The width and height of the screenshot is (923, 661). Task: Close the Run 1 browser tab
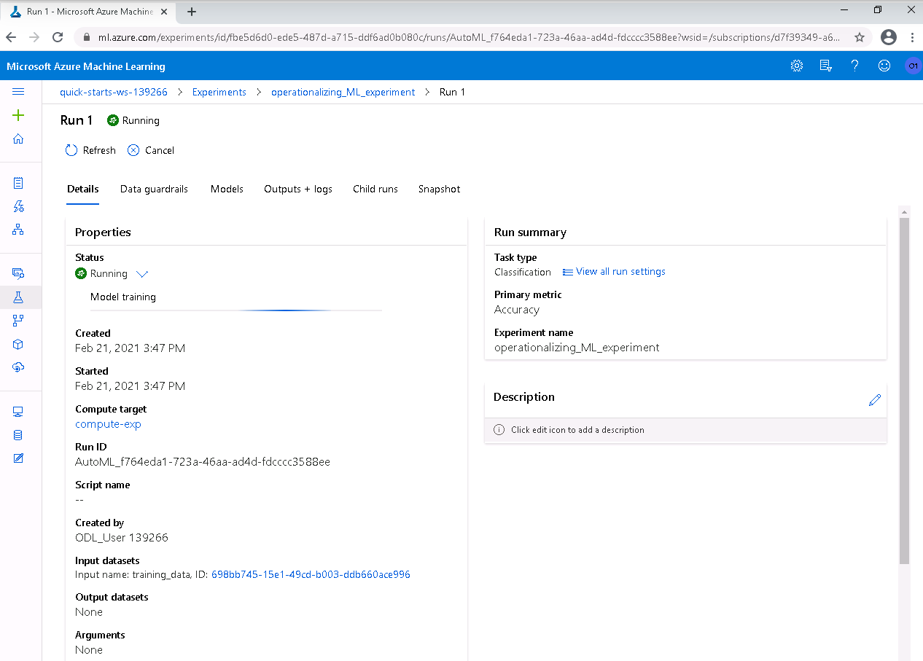point(164,12)
